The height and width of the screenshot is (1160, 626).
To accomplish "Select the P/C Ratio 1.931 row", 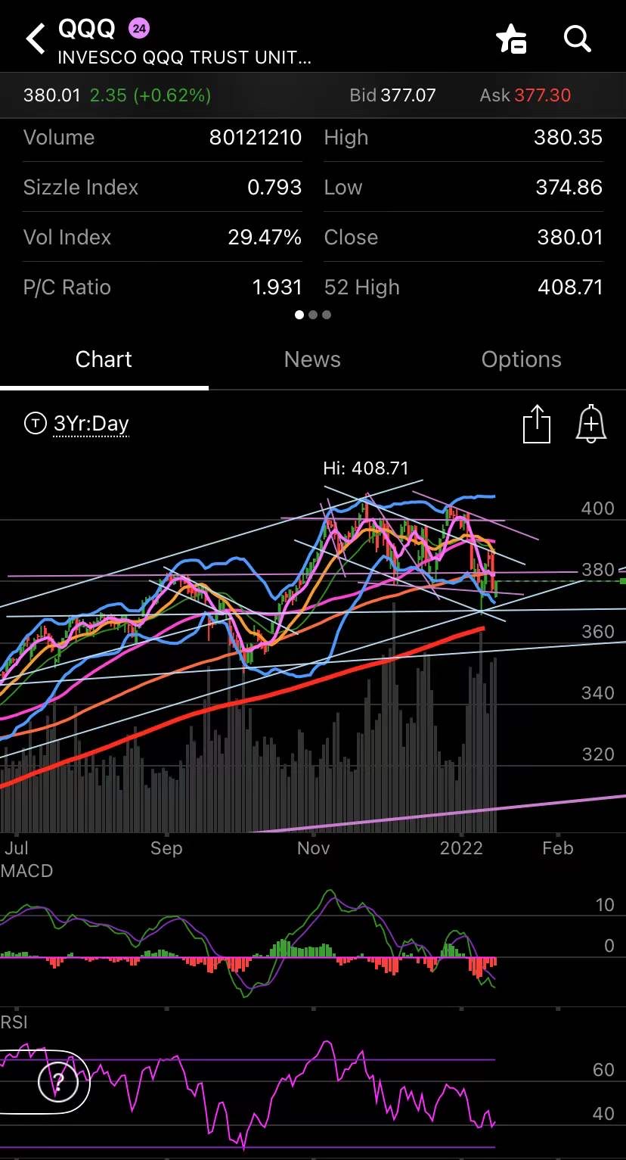I will coord(163,287).
